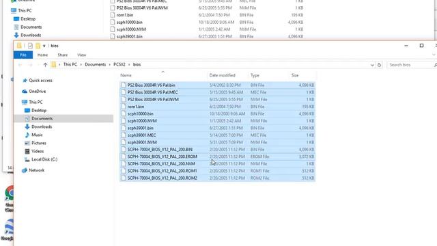Image resolution: width=437 pixels, height=246 pixels.
Task: Select bios in the address breadcrumb
Action: [x=137, y=64]
